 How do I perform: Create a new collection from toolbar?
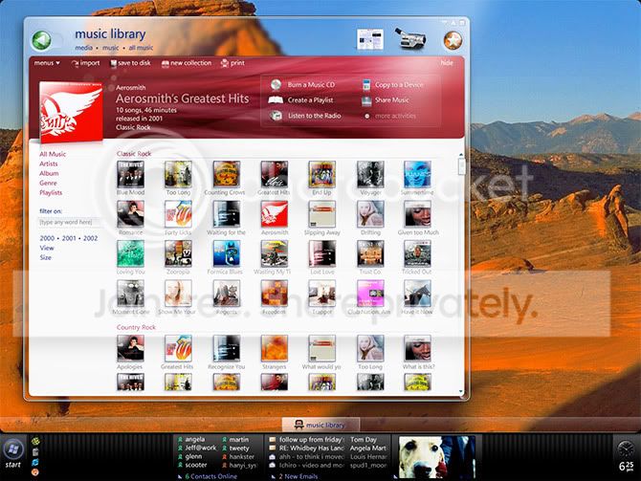click(187, 63)
